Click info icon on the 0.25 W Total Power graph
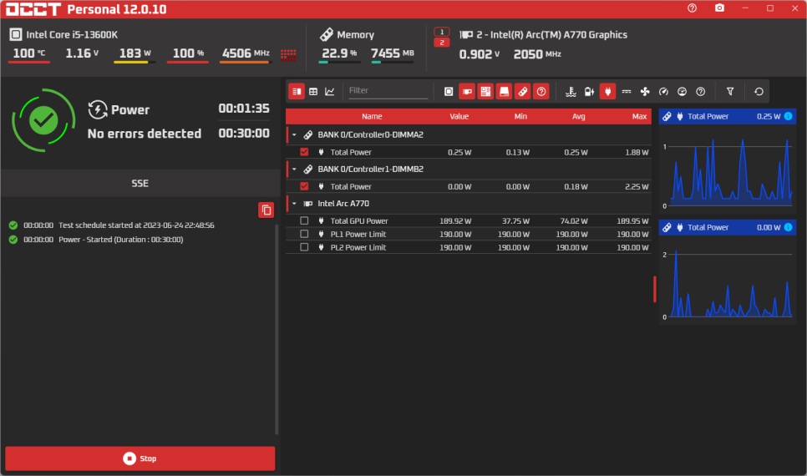807x476 pixels. tap(788, 116)
